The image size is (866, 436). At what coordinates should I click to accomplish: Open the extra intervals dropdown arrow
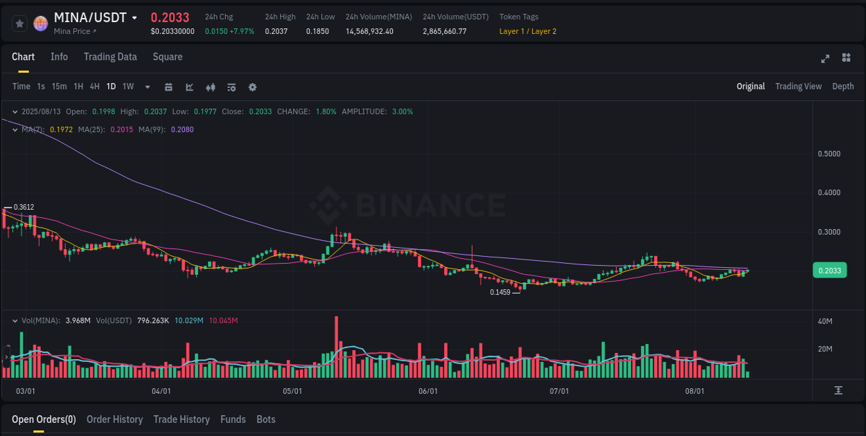point(147,87)
